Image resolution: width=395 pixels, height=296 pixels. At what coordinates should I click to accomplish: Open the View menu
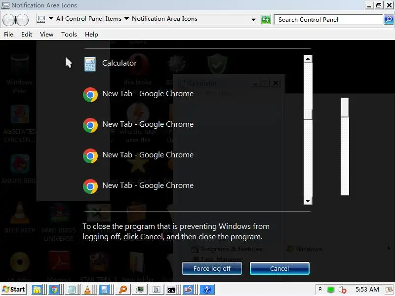[46, 34]
